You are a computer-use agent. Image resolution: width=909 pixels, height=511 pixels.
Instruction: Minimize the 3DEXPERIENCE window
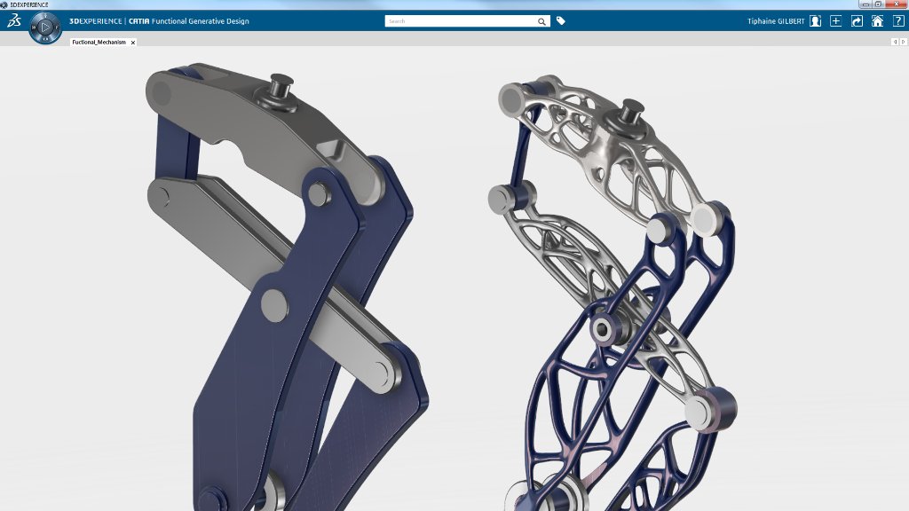click(x=866, y=4)
